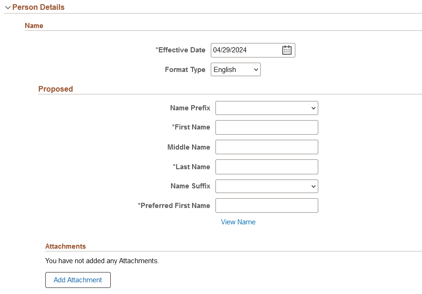The width and height of the screenshot is (422, 294).
Task: Click inside the Last Name input box
Action: (266, 167)
